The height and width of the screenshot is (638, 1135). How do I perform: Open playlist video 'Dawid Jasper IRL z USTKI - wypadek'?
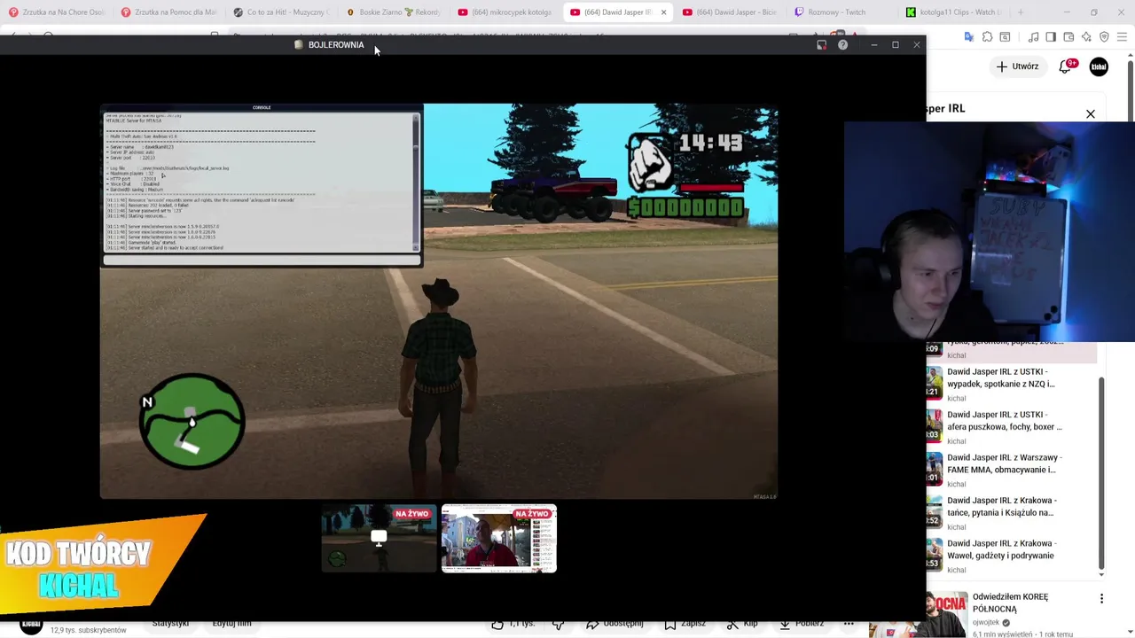[1001, 377]
